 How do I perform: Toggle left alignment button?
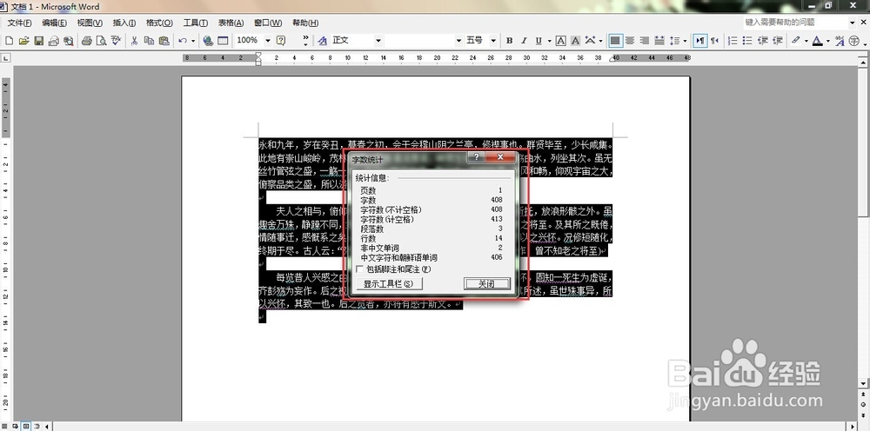point(615,41)
